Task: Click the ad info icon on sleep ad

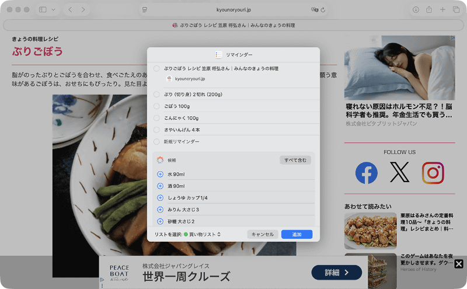Action: point(452,38)
